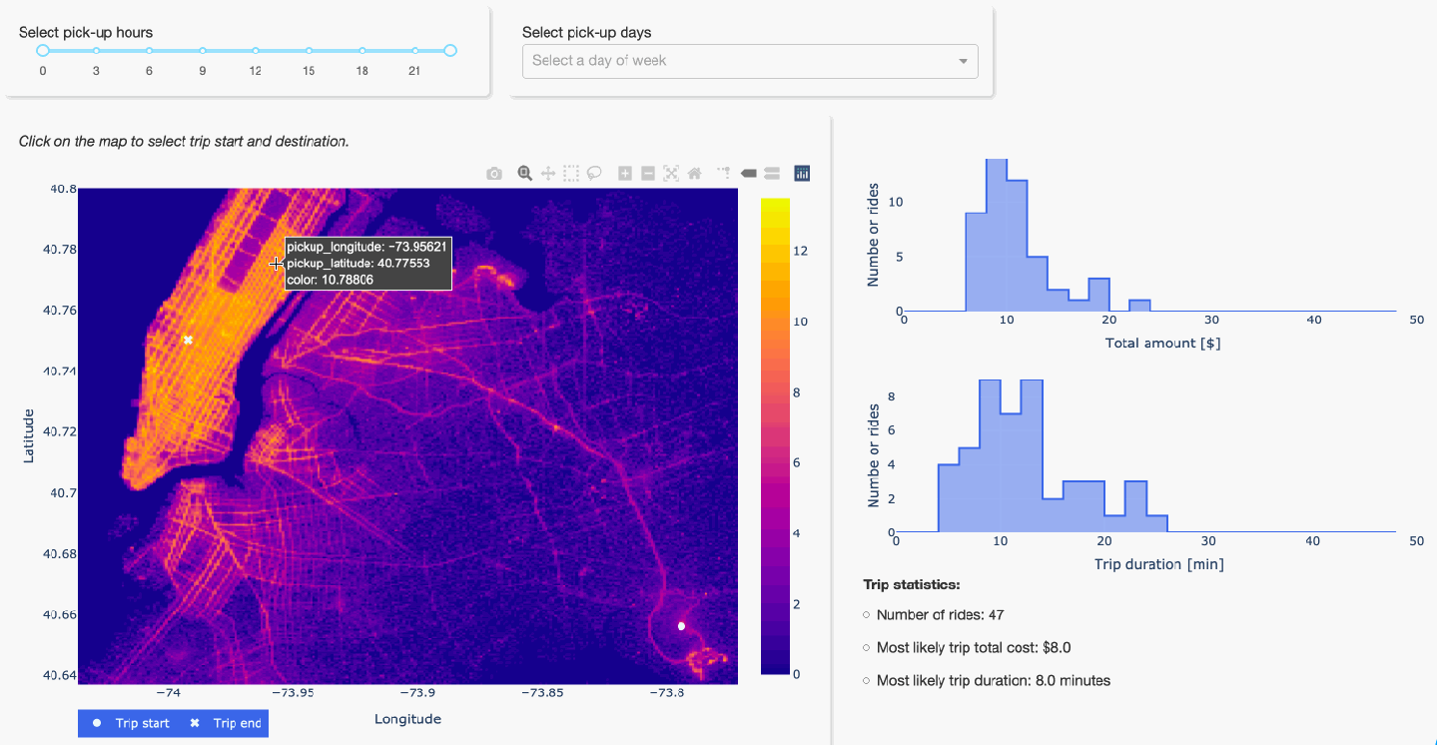Set pick-up hours slider to mark 21

(x=415, y=50)
